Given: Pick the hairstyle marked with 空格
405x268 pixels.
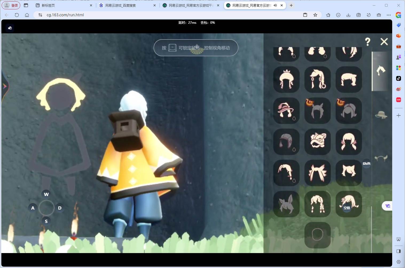Looking at the screenshot, I should pos(349,204).
